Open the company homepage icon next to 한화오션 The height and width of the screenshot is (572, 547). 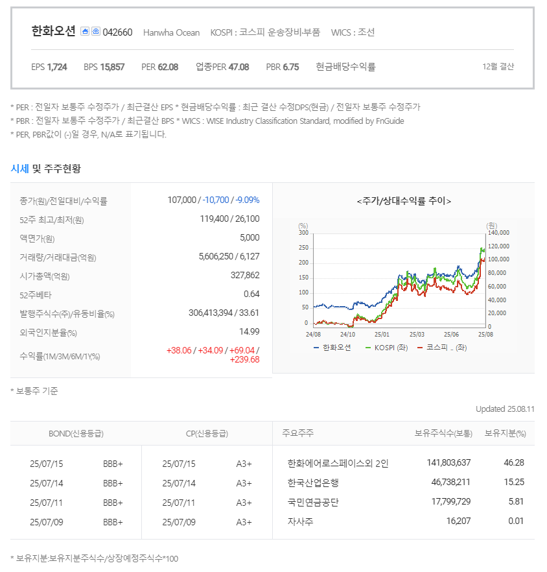coord(85,31)
